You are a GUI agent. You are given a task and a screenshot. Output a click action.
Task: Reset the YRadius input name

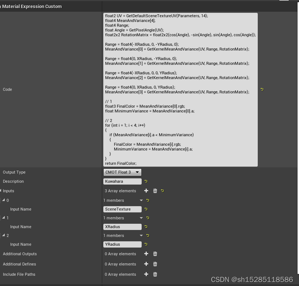click(x=146, y=244)
